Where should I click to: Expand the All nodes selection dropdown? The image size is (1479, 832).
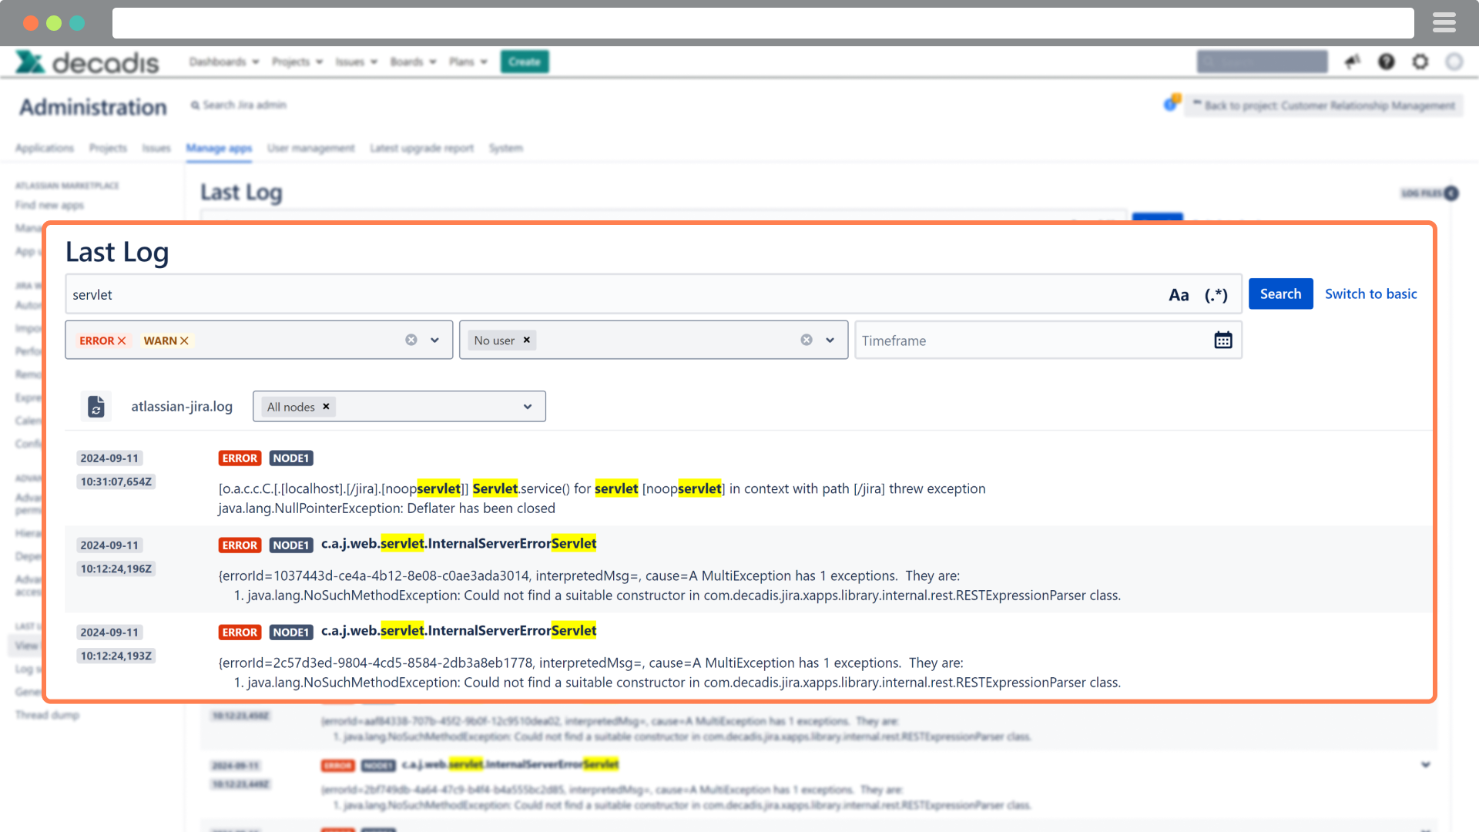(x=527, y=406)
